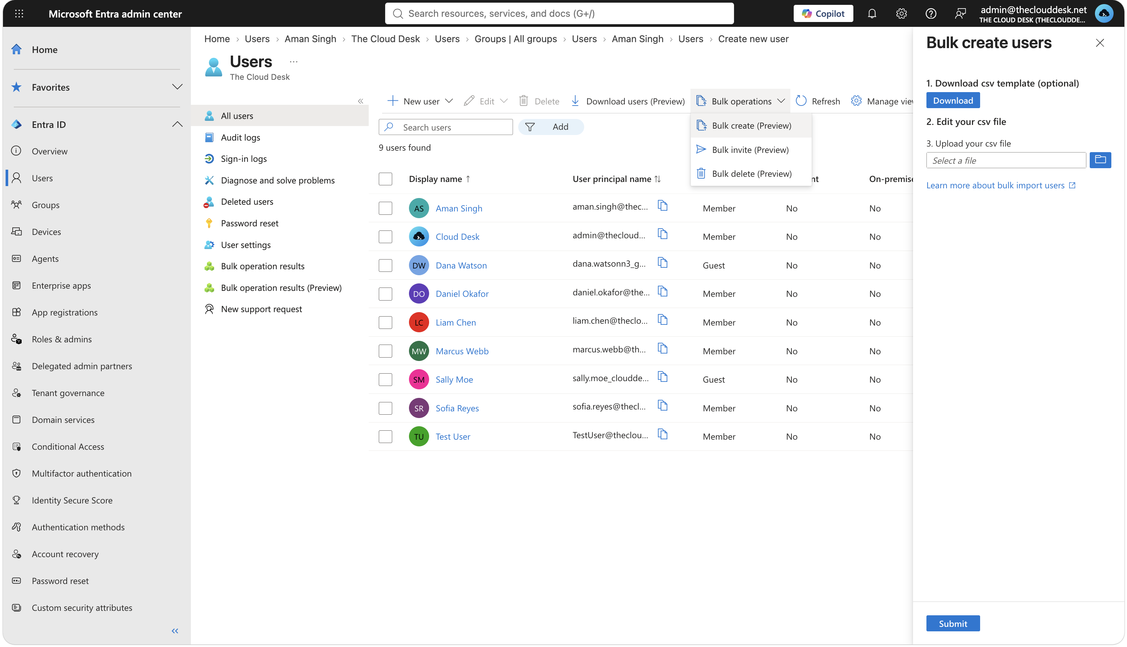Collapse the Users blade menu
The image size is (1127, 647).
pos(360,101)
